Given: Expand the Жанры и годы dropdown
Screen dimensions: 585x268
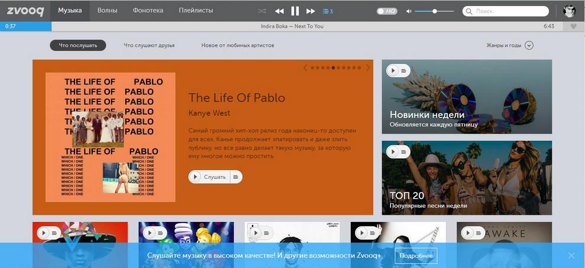Looking at the screenshot, I should point(529,45).
